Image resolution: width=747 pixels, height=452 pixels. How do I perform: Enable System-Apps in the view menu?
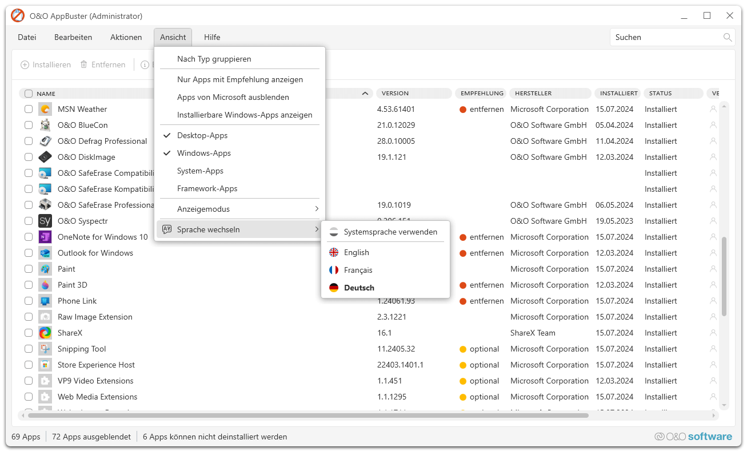click(239, 171)
